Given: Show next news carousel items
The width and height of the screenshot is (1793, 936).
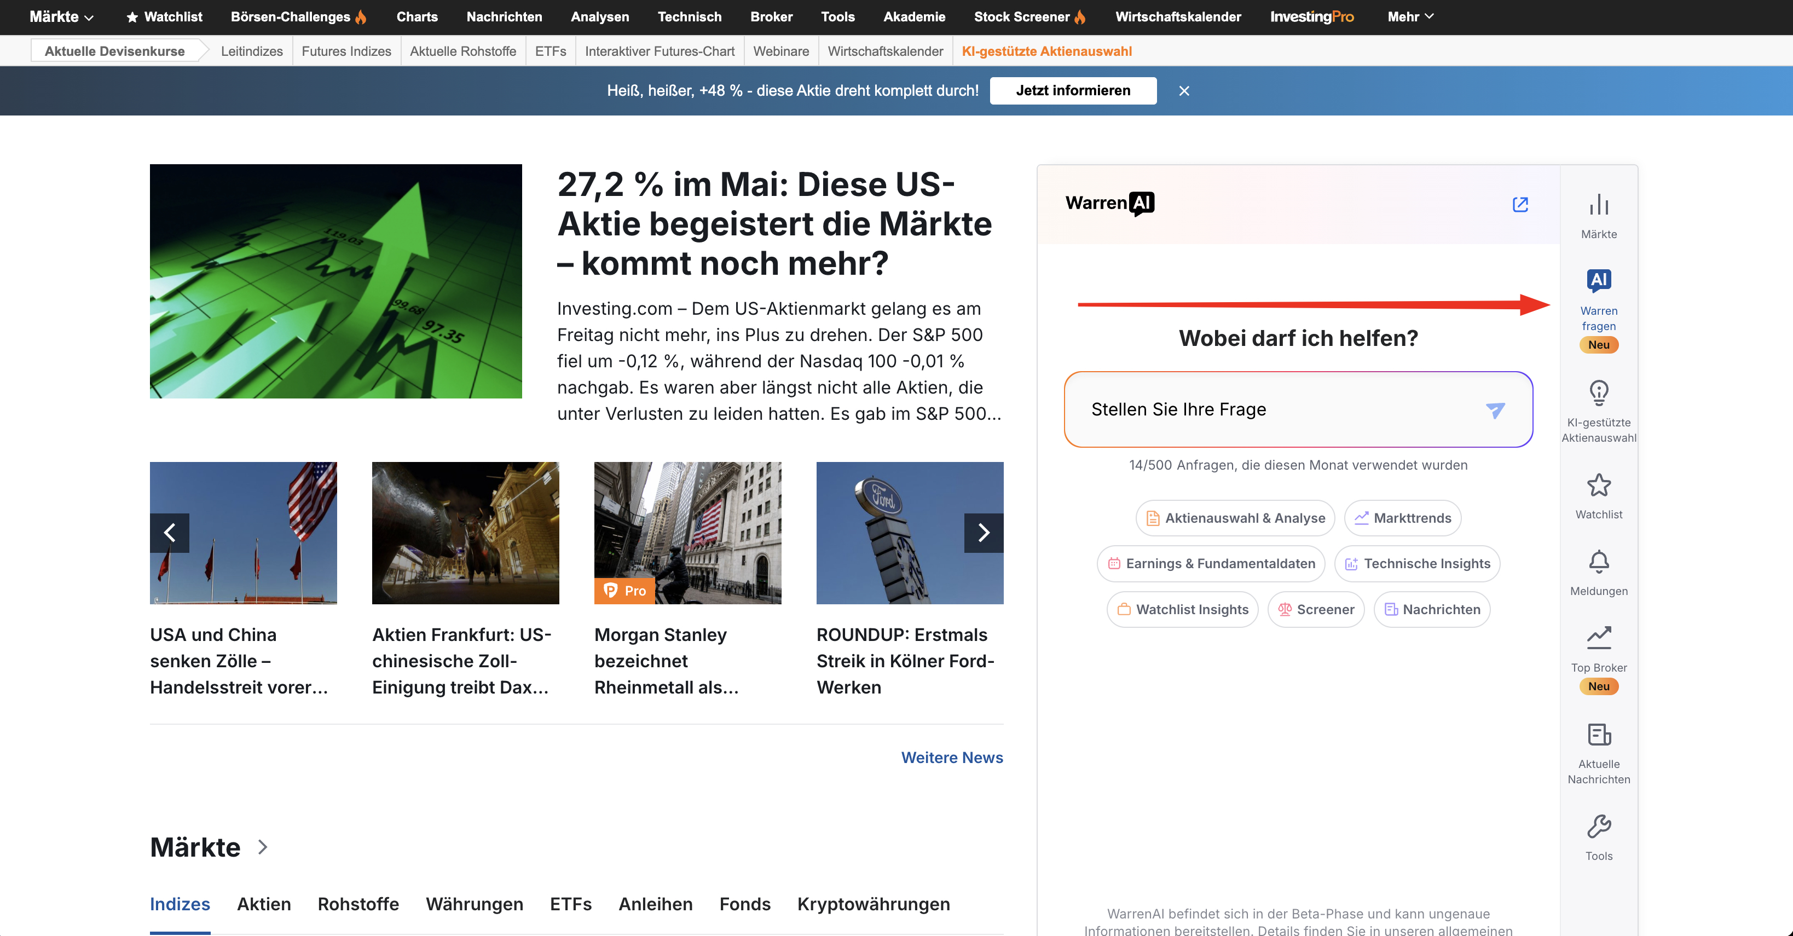Looking at the screenshot, I should (984, 533).
